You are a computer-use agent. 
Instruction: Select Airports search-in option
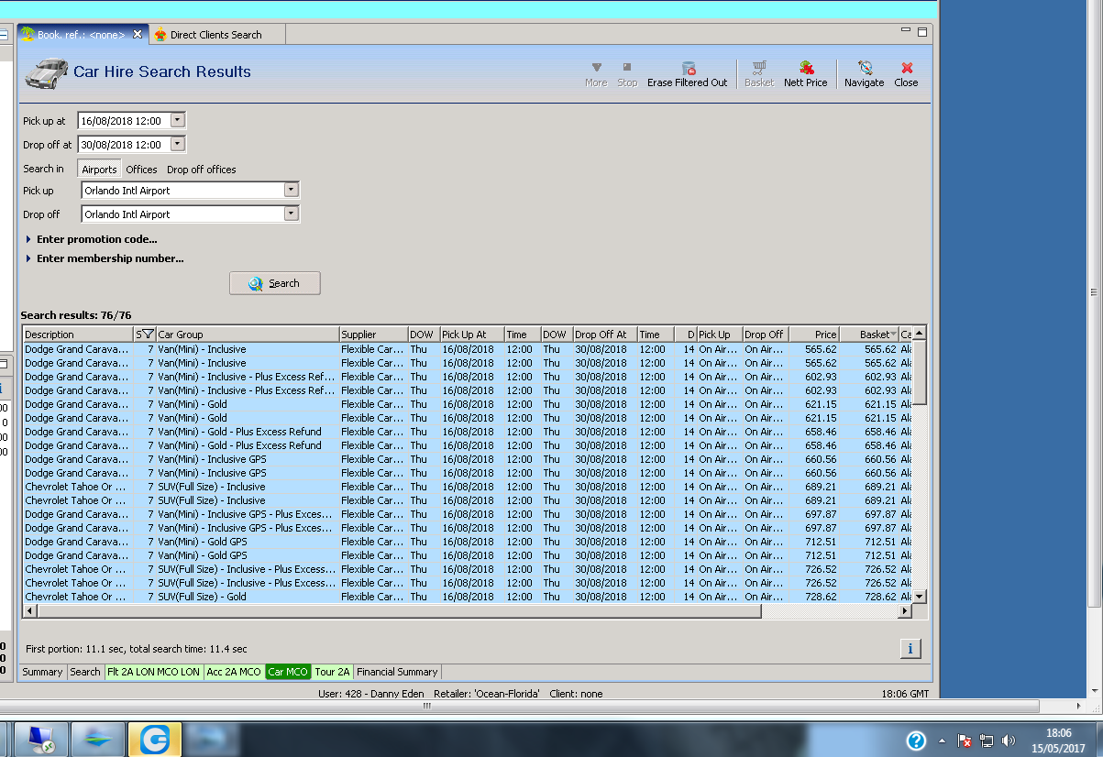[x=99, y=170]
